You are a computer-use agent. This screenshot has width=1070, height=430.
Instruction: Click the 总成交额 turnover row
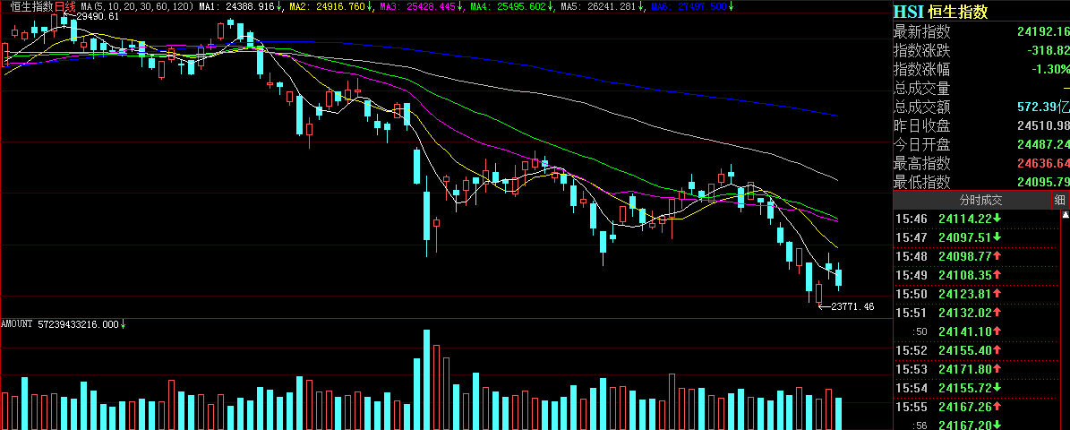(980, 107)
